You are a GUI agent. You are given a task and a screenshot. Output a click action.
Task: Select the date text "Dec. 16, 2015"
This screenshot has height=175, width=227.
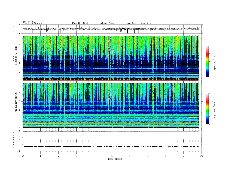click(x=80, y=23)
